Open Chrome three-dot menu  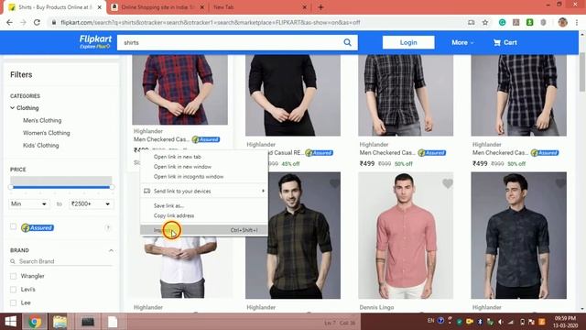(x=577, y=22)
